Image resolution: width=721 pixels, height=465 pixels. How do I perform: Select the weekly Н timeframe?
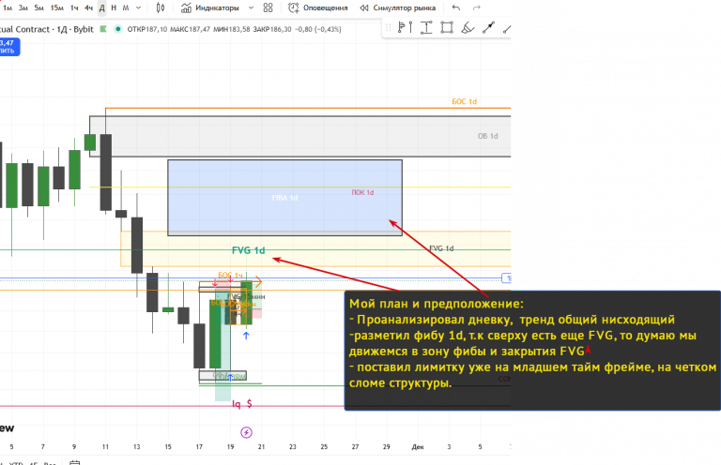(114, 7)
